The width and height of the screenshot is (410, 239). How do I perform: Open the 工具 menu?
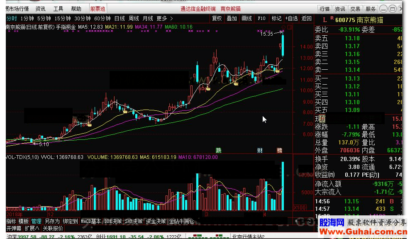point(58,9)
